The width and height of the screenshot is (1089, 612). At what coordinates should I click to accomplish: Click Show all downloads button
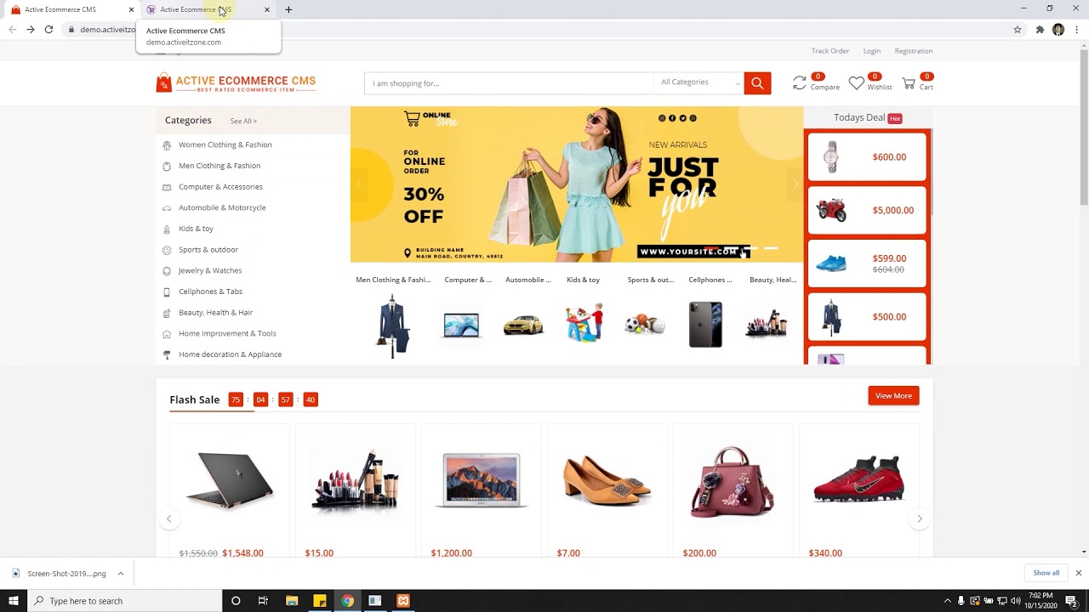[x=1046, y=573]
